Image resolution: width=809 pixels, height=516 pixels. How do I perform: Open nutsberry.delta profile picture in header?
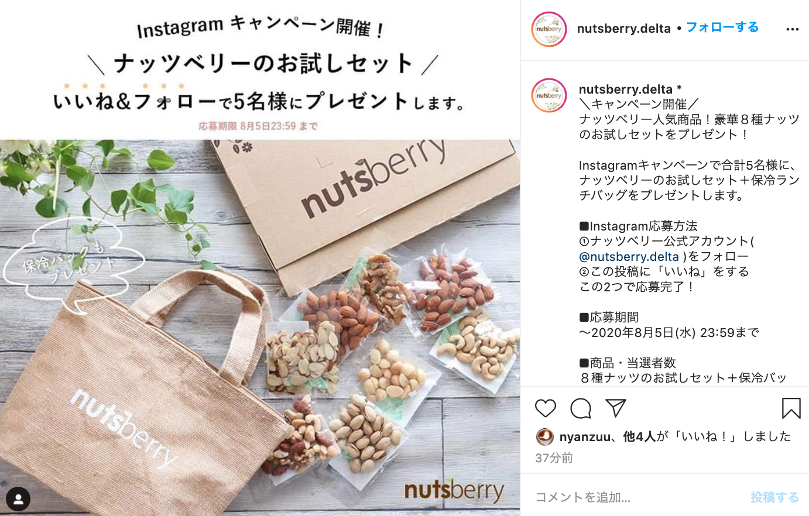(549, 29)
